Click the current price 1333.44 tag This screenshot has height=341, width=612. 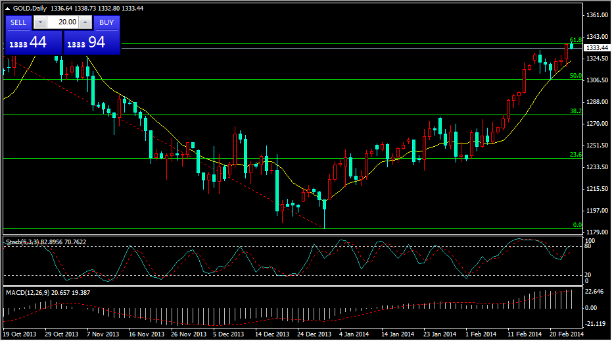597,47
